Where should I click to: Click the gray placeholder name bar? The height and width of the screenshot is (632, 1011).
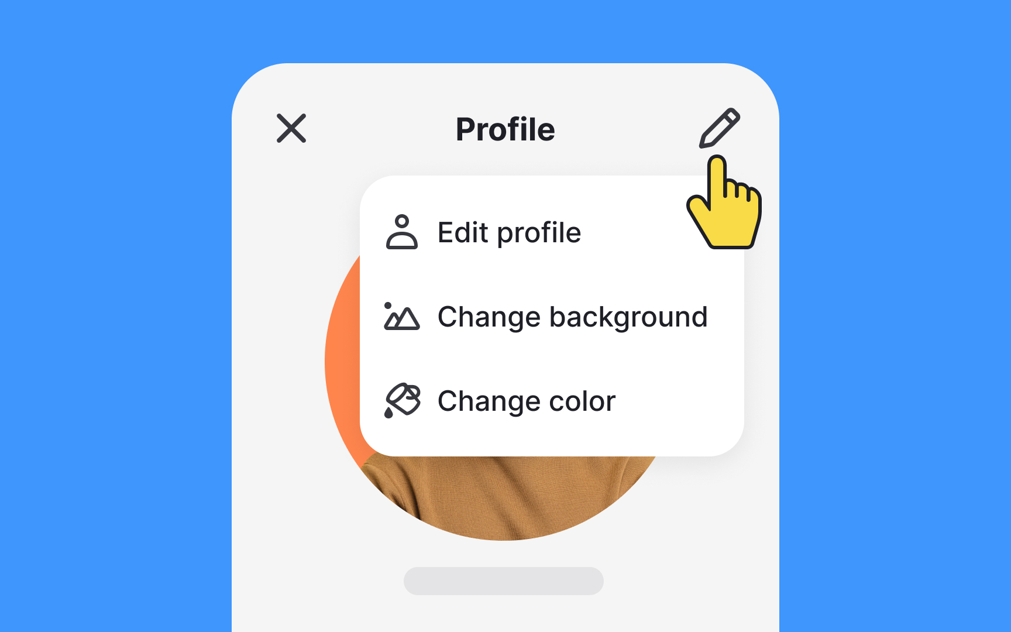(x=504, y=581)
